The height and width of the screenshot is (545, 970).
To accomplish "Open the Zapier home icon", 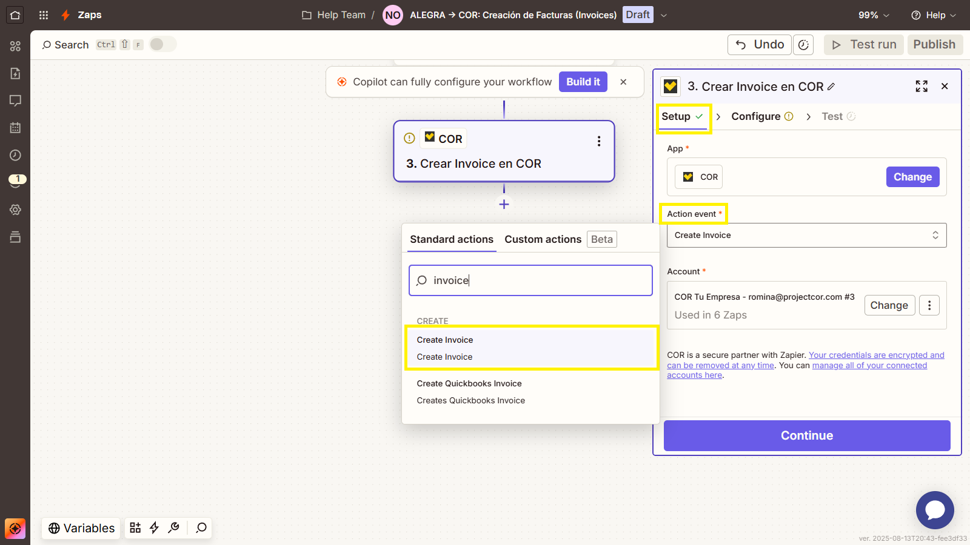I will 15,15.
